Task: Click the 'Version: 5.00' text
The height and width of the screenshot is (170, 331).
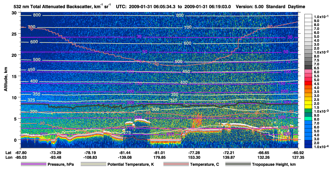Action: point(250,6)
